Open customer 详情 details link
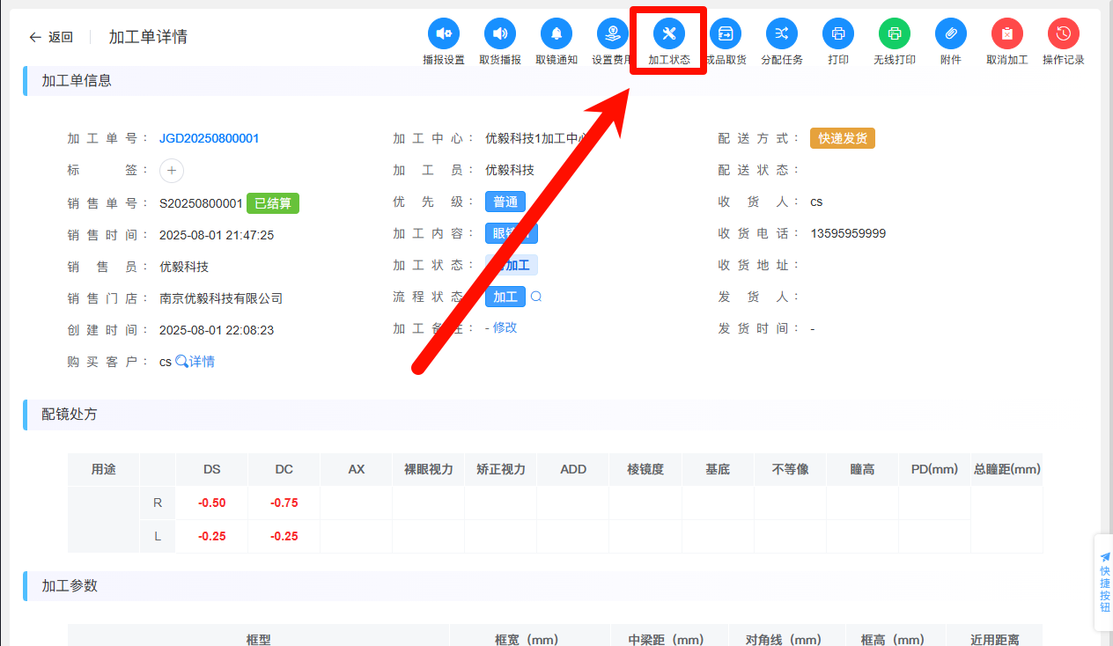Screen dimensions: 1113x646 click(x=195, y=362)
